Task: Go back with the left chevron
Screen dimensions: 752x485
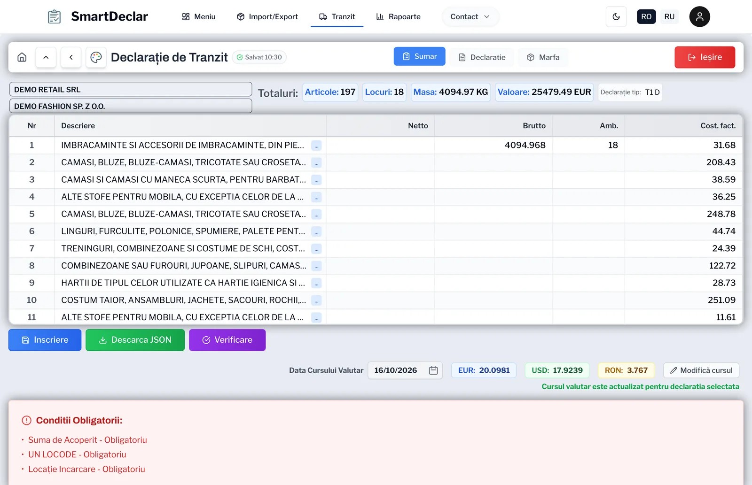Action: (71, 57)
